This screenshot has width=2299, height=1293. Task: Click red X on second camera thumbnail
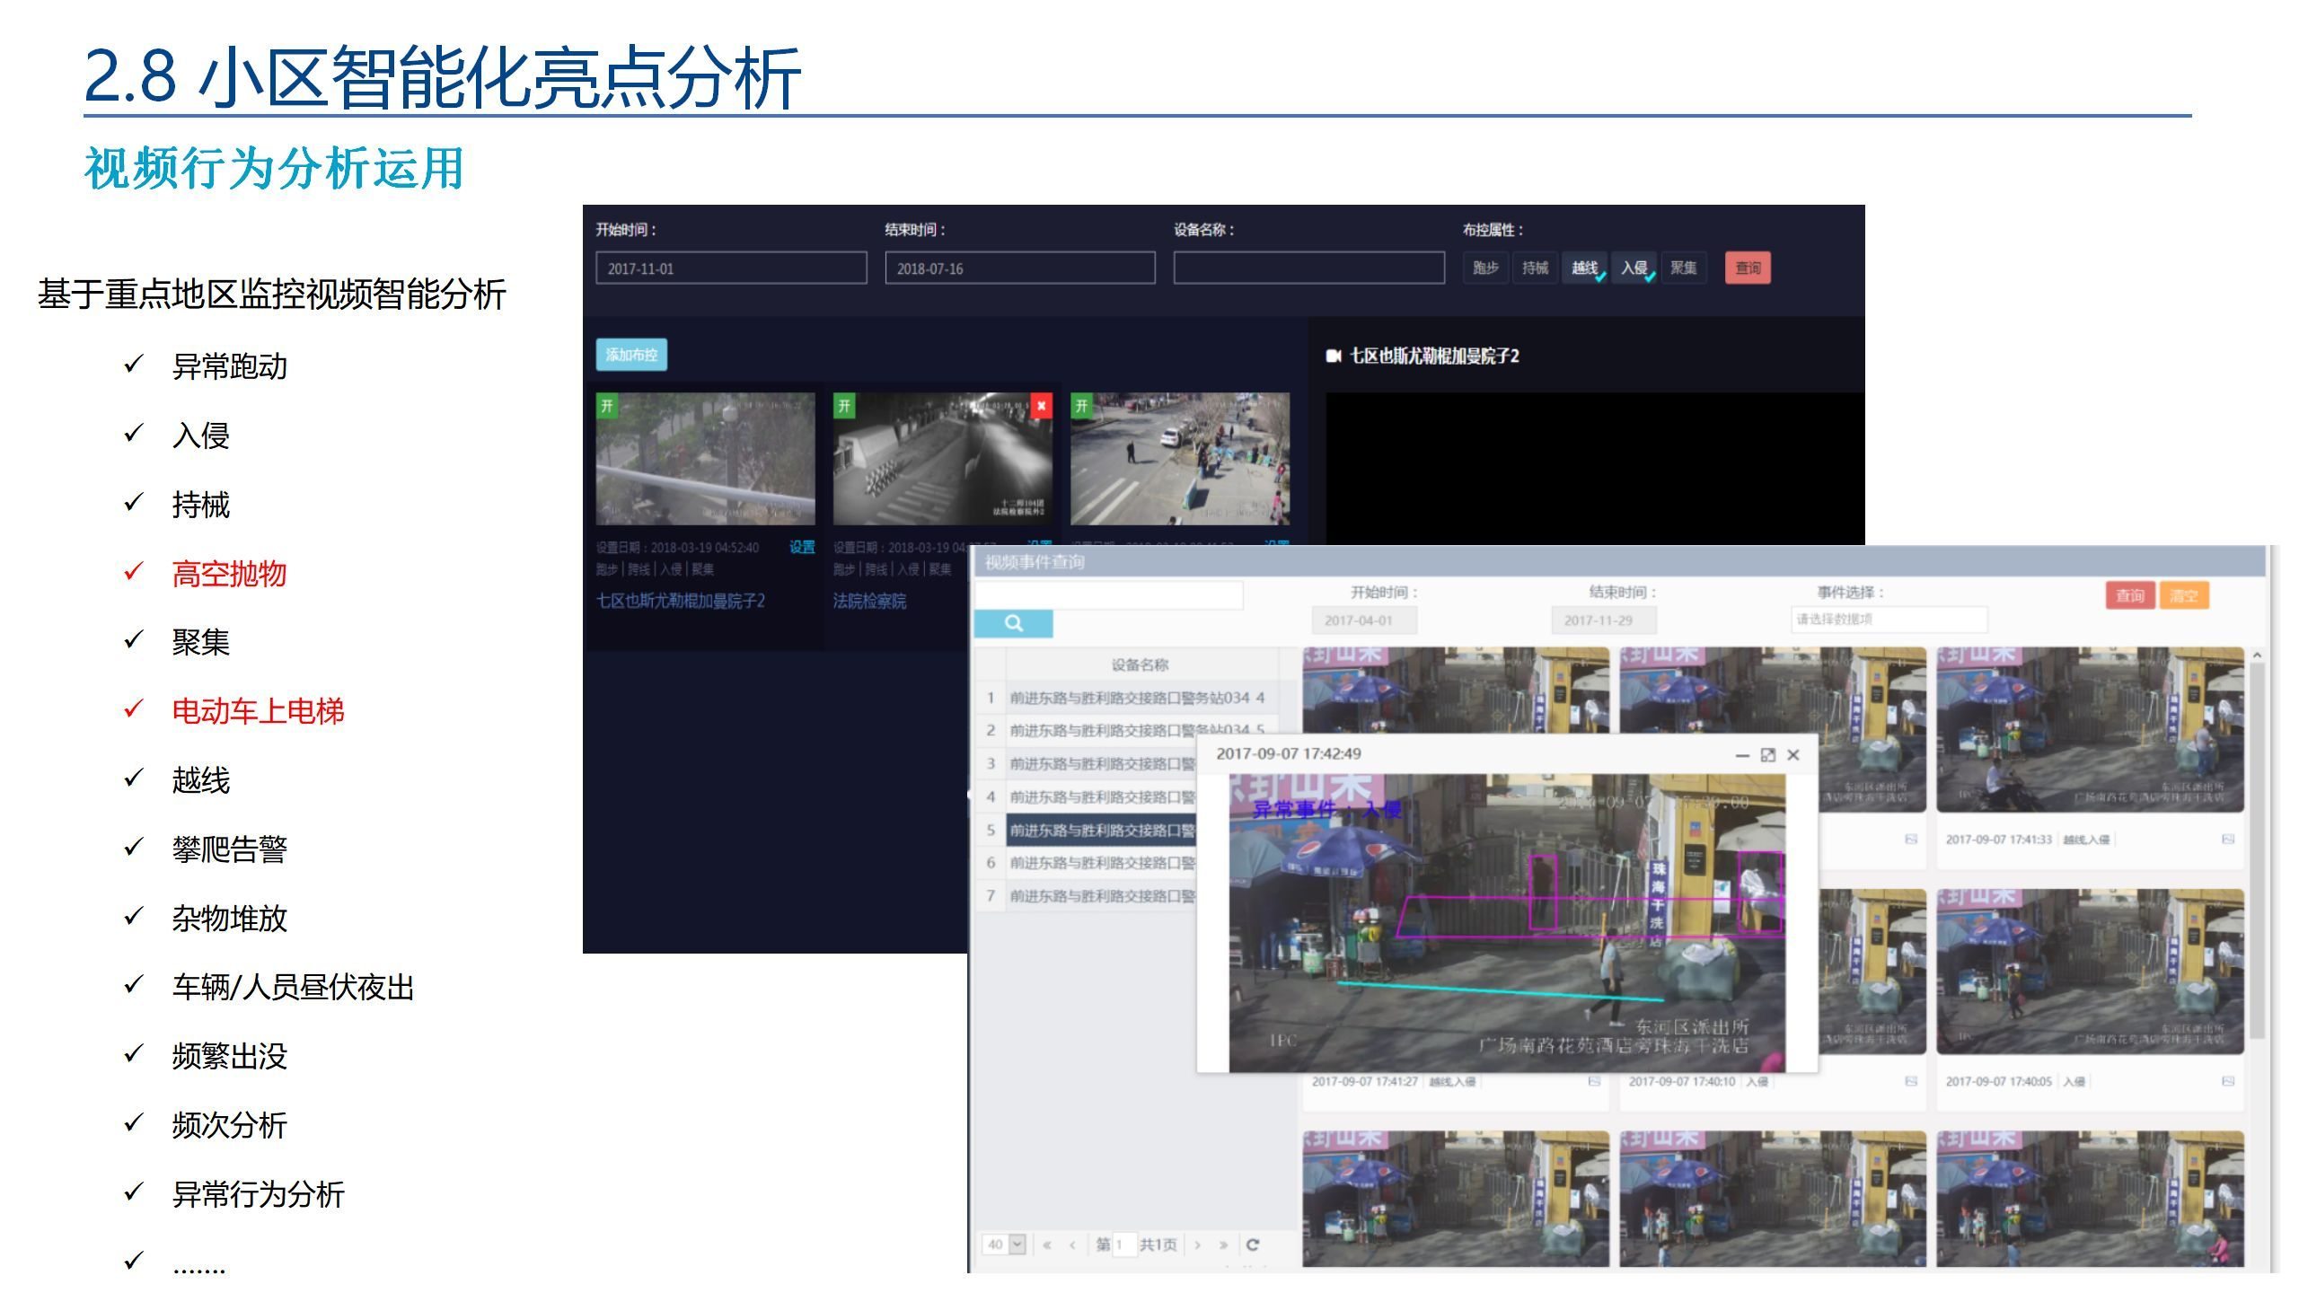click(x=1041, y=406)
